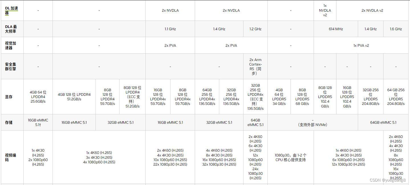Click the 2x PVA accelerator cell
Viewport: 410px width, 185px height.
[170, 45]
